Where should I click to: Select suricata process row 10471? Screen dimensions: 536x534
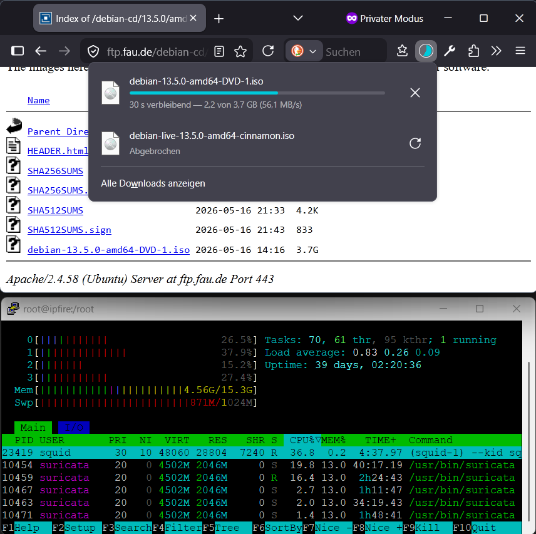[262, 515]
